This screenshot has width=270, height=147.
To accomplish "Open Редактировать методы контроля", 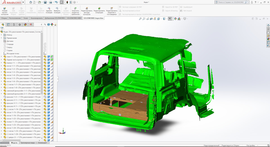I will tap(87, 11).
